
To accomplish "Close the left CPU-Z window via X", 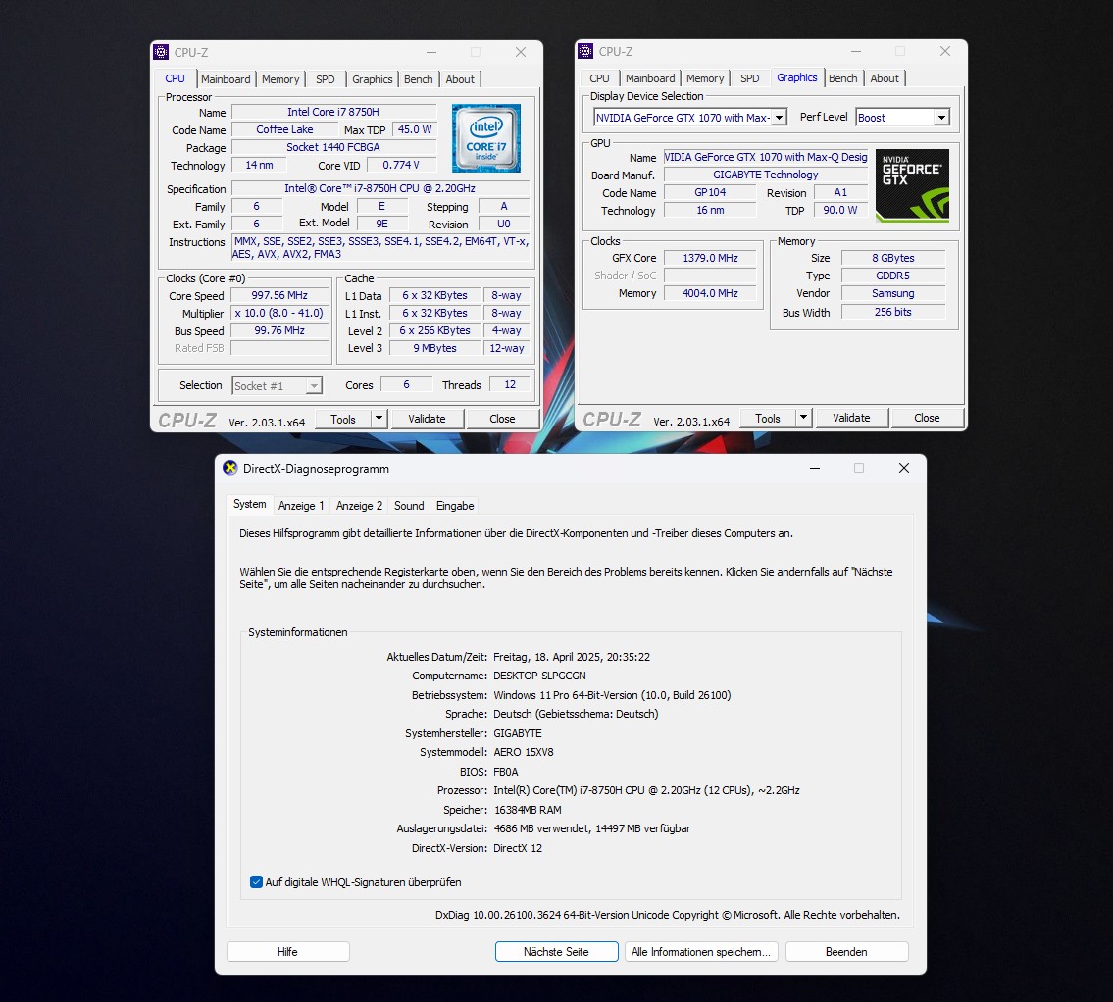I will coord(521,52).
